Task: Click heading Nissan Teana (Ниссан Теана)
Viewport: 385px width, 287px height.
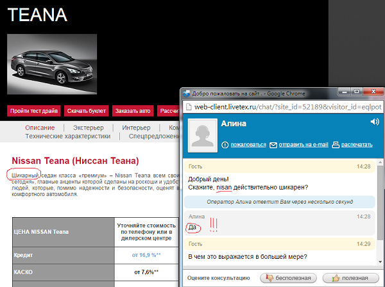Action: [75, 161]
